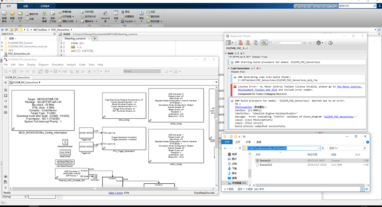
Task: Click the Simulink Save model icon
Action: click(x=15, y=71)
